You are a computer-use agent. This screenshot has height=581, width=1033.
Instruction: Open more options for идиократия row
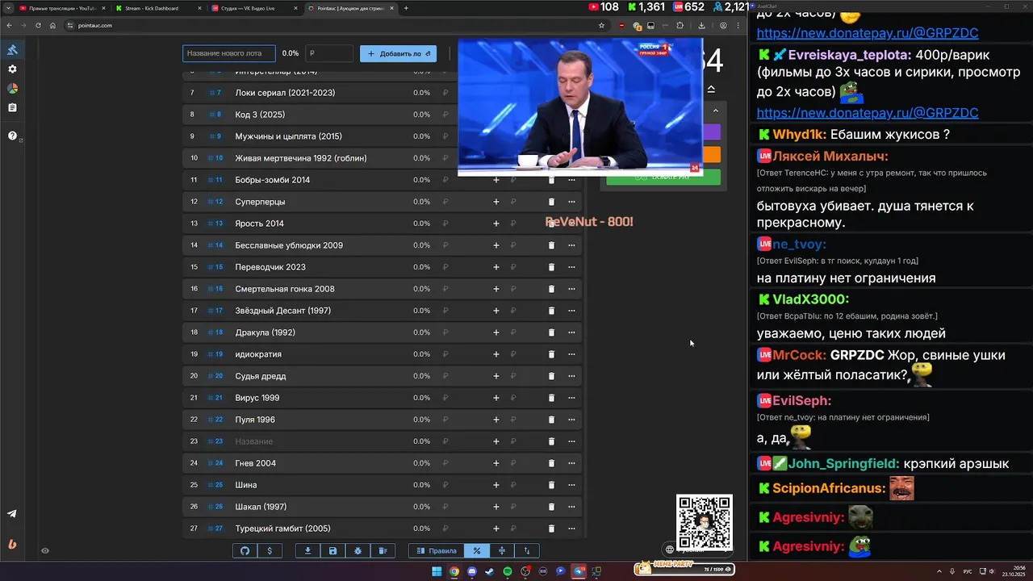[571, 354]
